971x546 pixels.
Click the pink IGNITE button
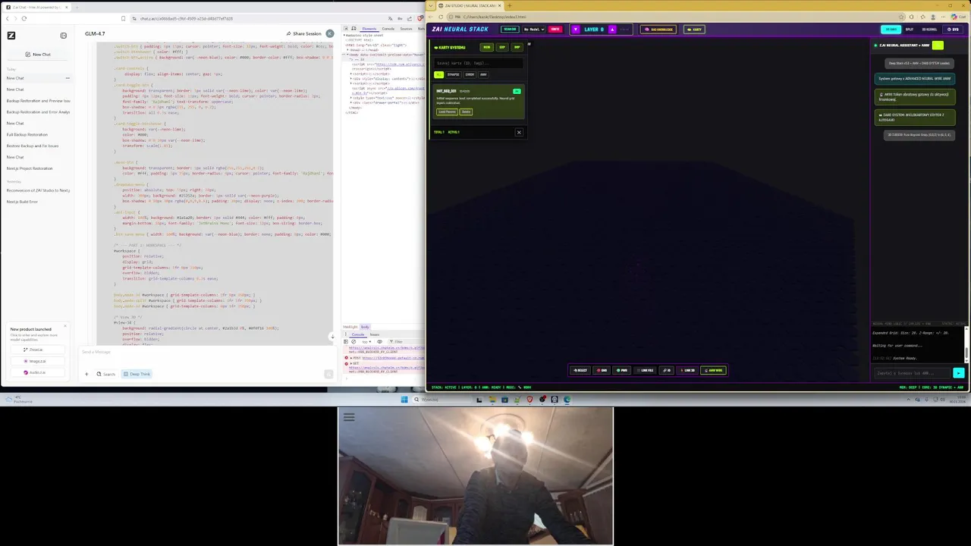pos(555,30)
